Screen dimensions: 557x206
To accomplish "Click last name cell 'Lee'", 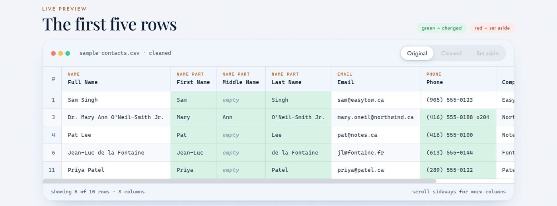I will 298,135.
